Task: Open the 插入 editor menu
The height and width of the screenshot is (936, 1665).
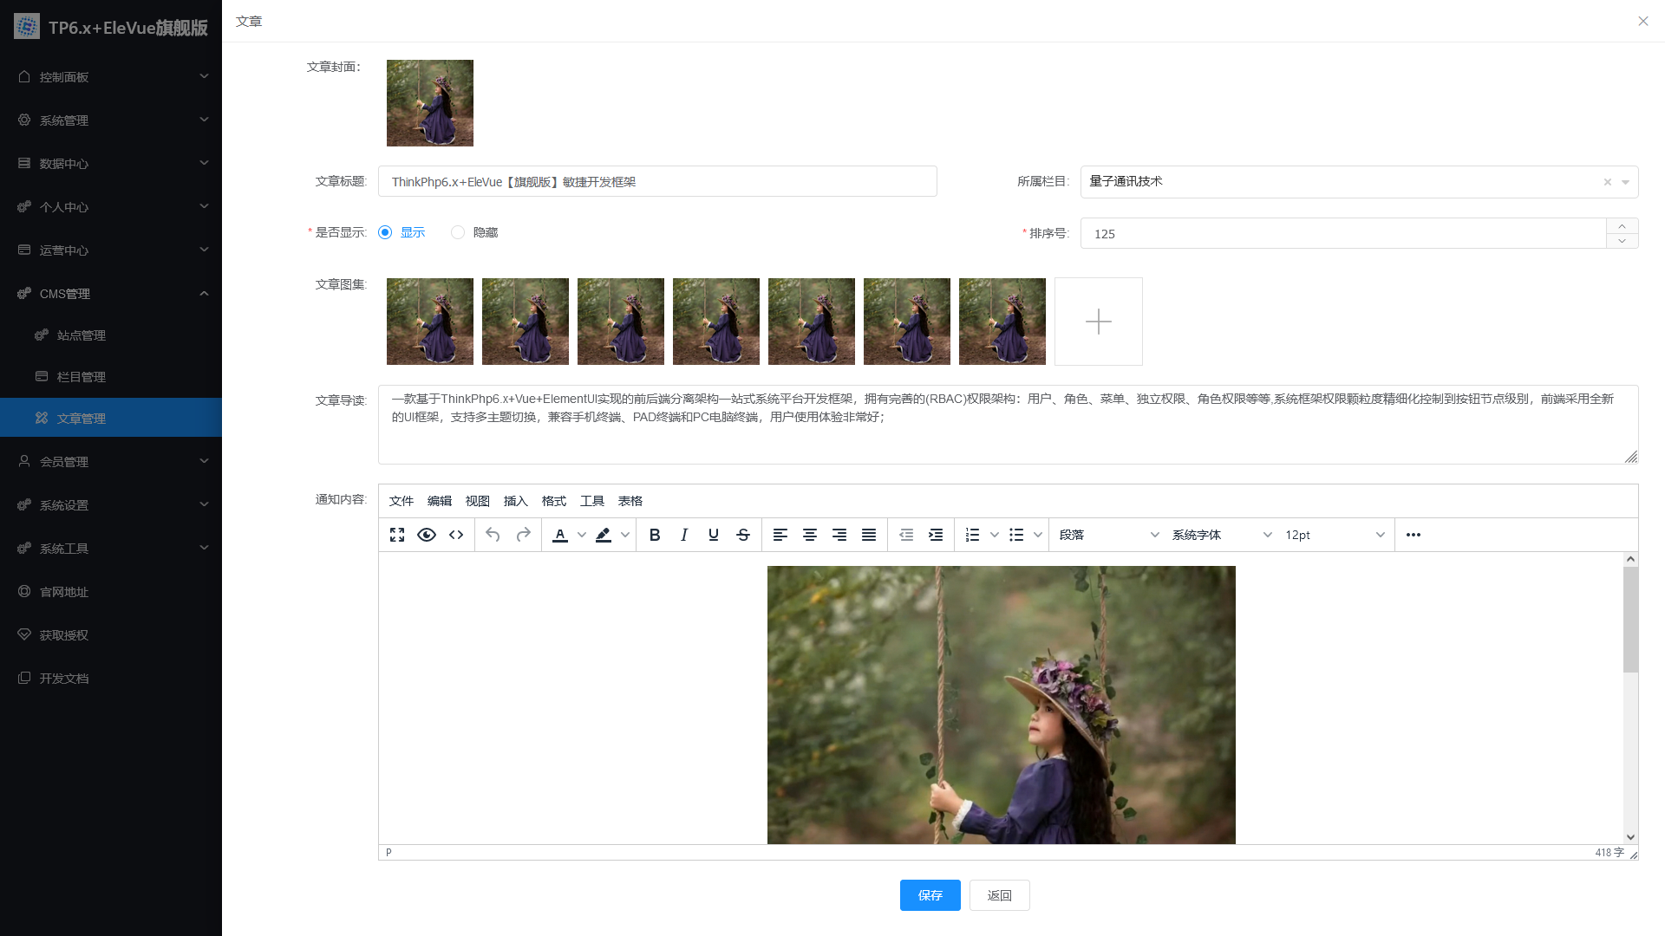Action: 516,501
